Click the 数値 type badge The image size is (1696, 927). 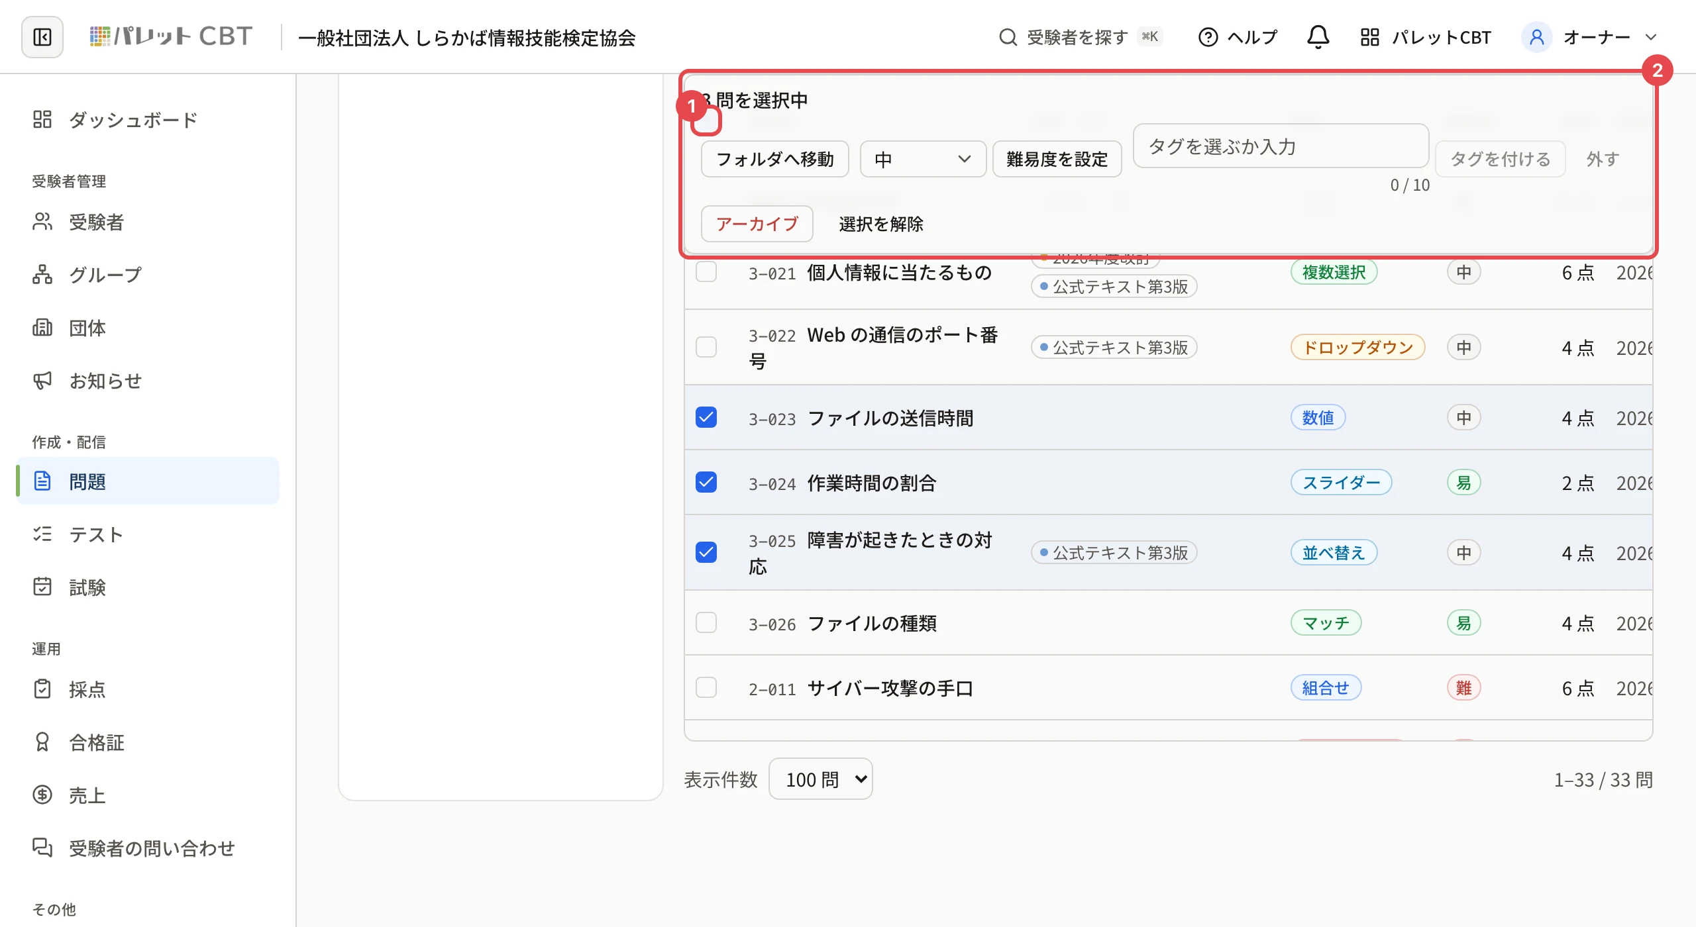1318,418
